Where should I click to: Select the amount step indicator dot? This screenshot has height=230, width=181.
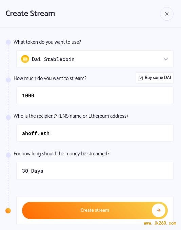tap(8, 80)
